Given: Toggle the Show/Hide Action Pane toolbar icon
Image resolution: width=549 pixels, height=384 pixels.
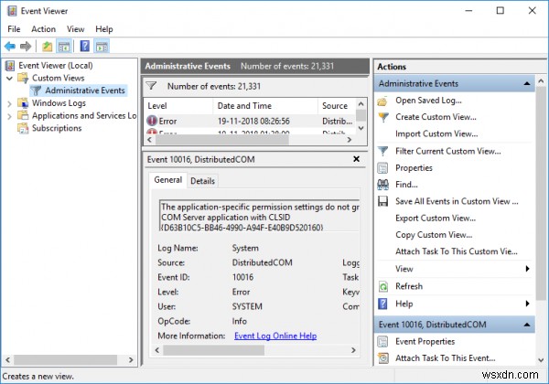Looking at the screenshot, I should click(x=102, y=46).
